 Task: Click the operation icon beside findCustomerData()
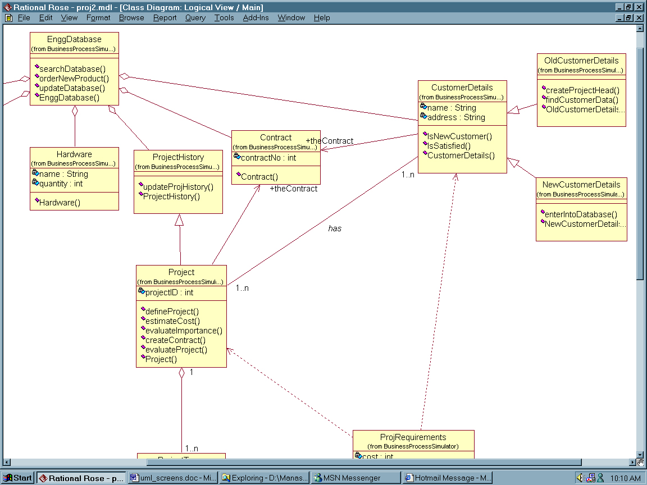[544, 97]
